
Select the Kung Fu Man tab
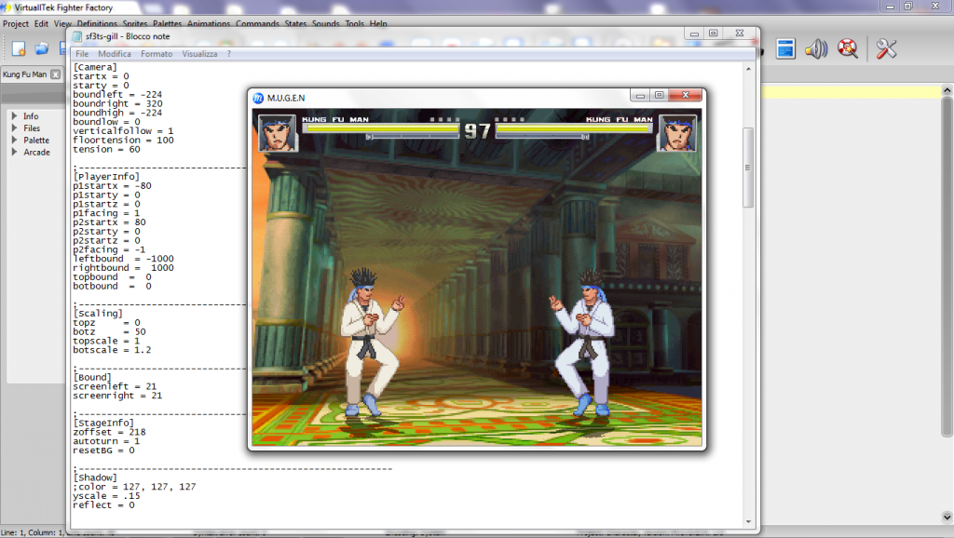point(24,74)
